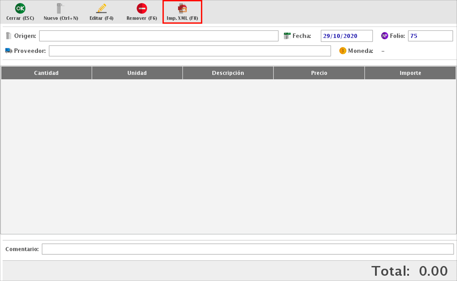
Task: Click the coin icon beside Moneda
Action: click(343, 51)
